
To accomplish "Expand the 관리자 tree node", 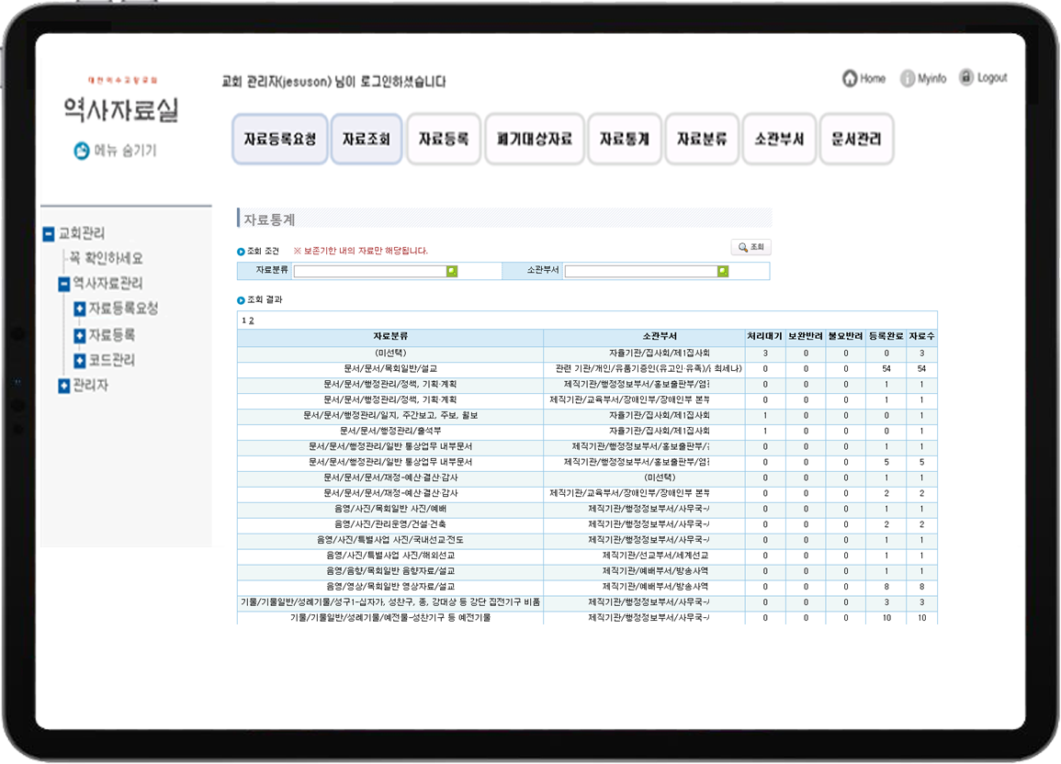I will [63, 386].
